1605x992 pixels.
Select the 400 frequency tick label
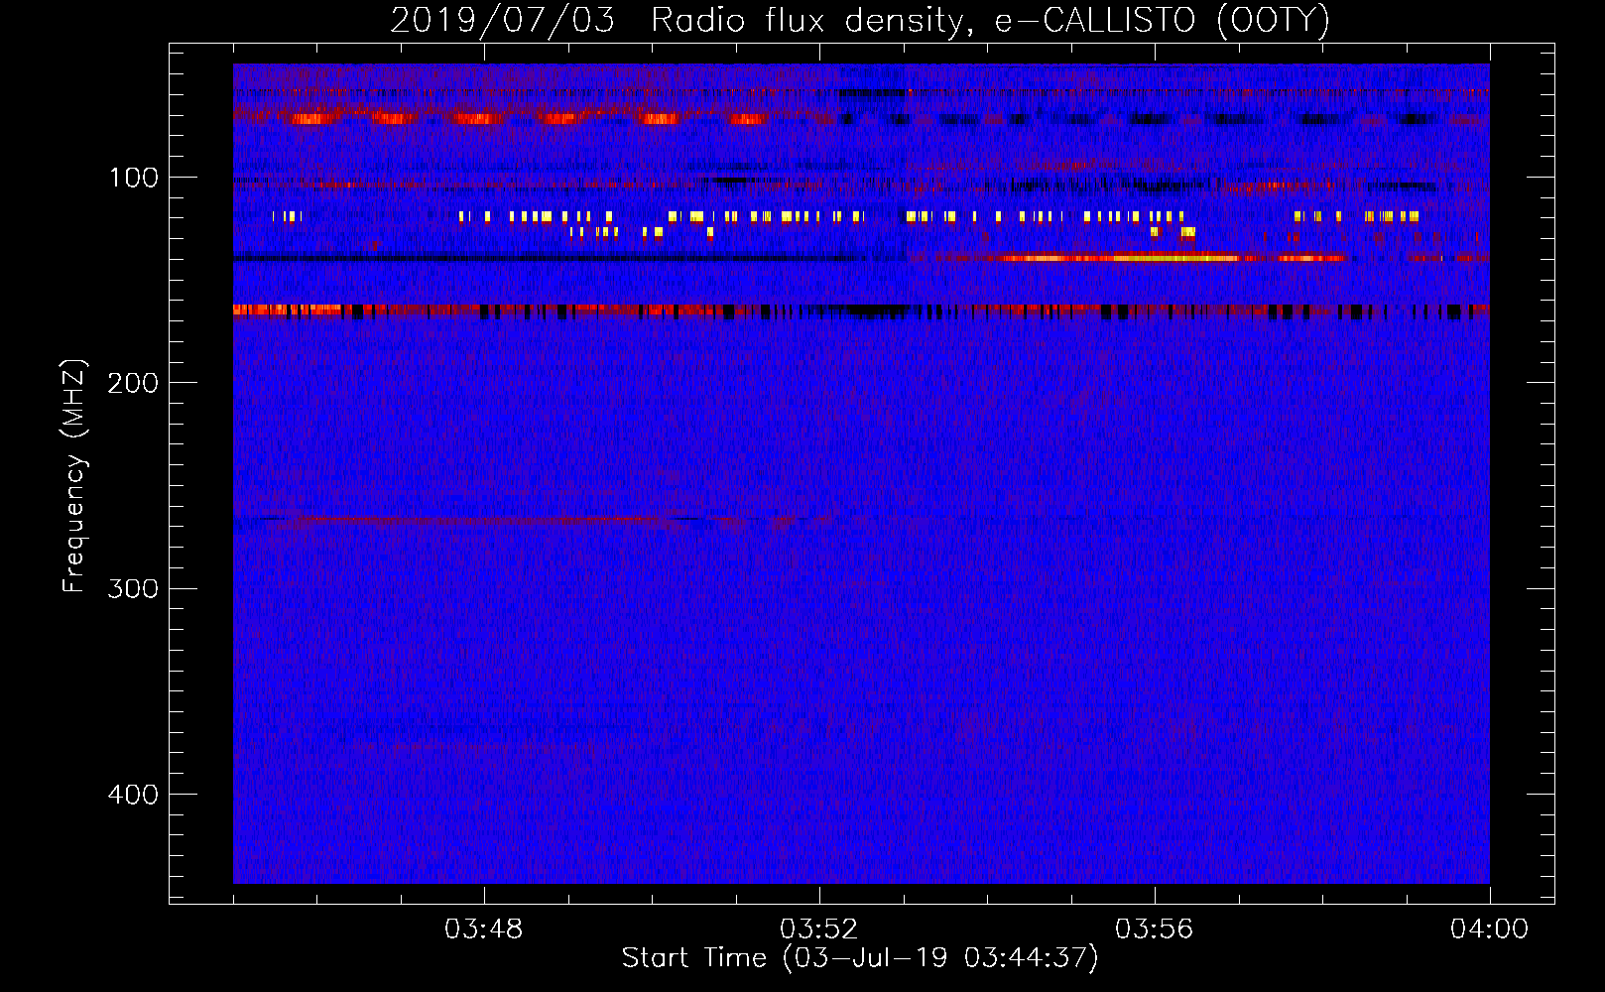(x=132, y=795)
